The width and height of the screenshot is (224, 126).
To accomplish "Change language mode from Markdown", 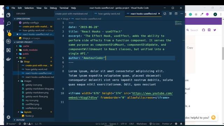I will tap(141, 124).
